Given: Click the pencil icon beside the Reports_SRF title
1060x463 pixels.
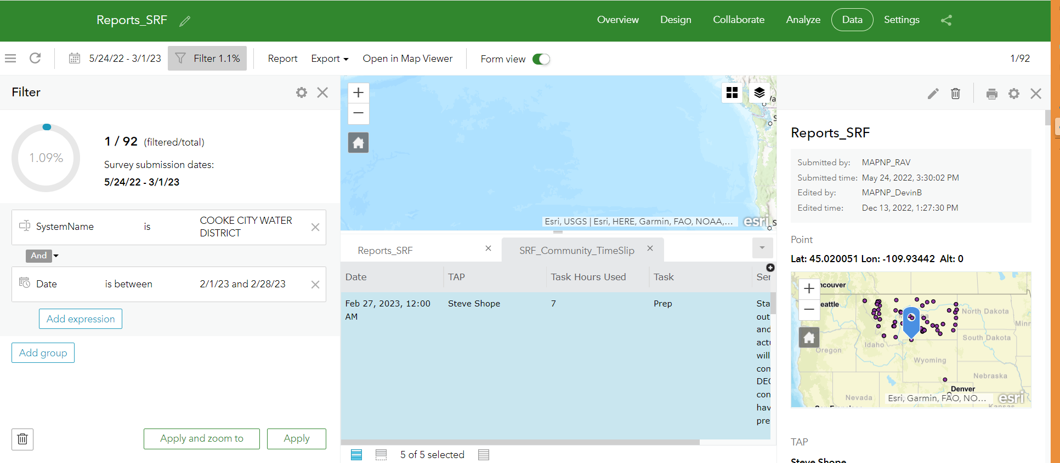Looking at the screenshot, I should [185, 21].
